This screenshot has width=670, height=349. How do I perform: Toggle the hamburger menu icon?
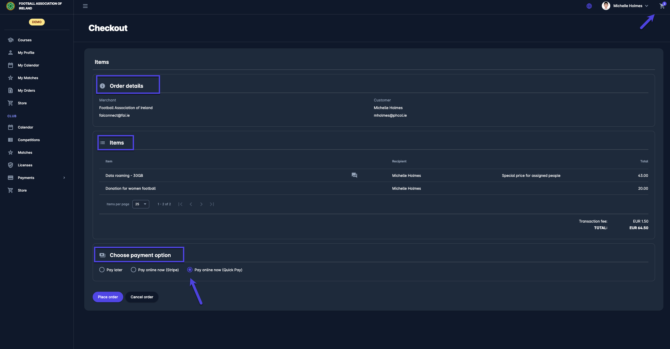coord(85,6)
